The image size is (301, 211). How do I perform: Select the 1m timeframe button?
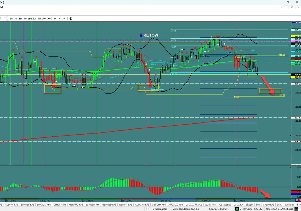(x=11, y=19)
